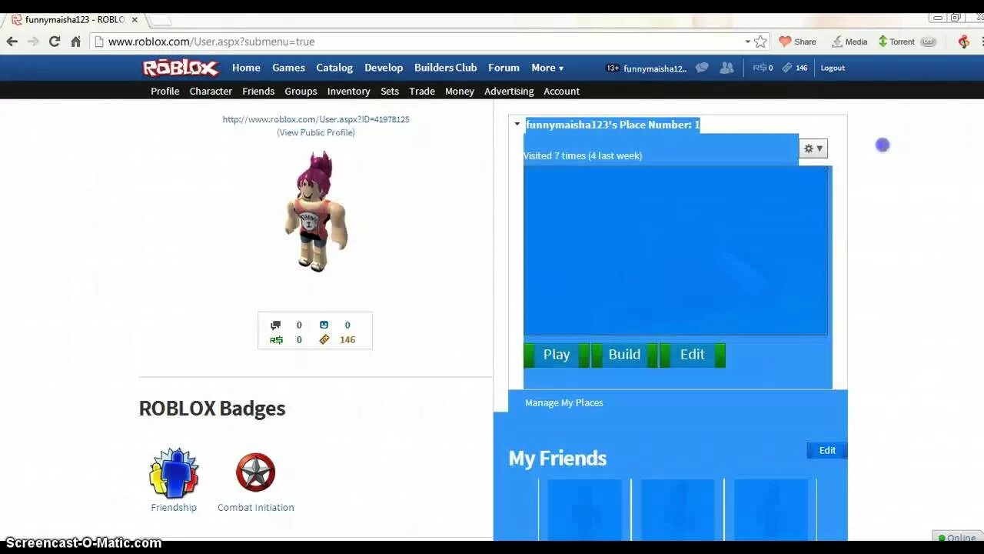Click forum posts icon in stats box

coord(276,325)
